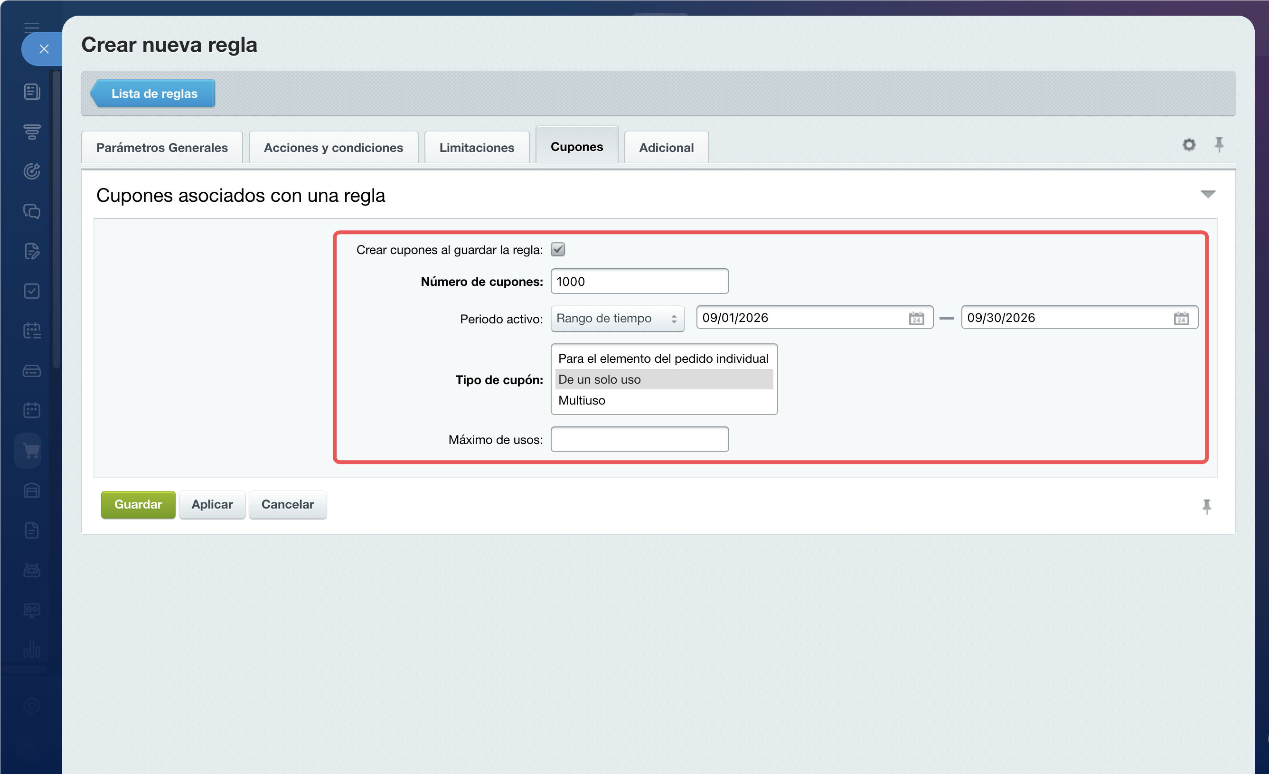The height and width of the screenshot is (774, 1269).
Task: Open the shopping cart icon in the sidebar
Action: (x=31, y=451)
